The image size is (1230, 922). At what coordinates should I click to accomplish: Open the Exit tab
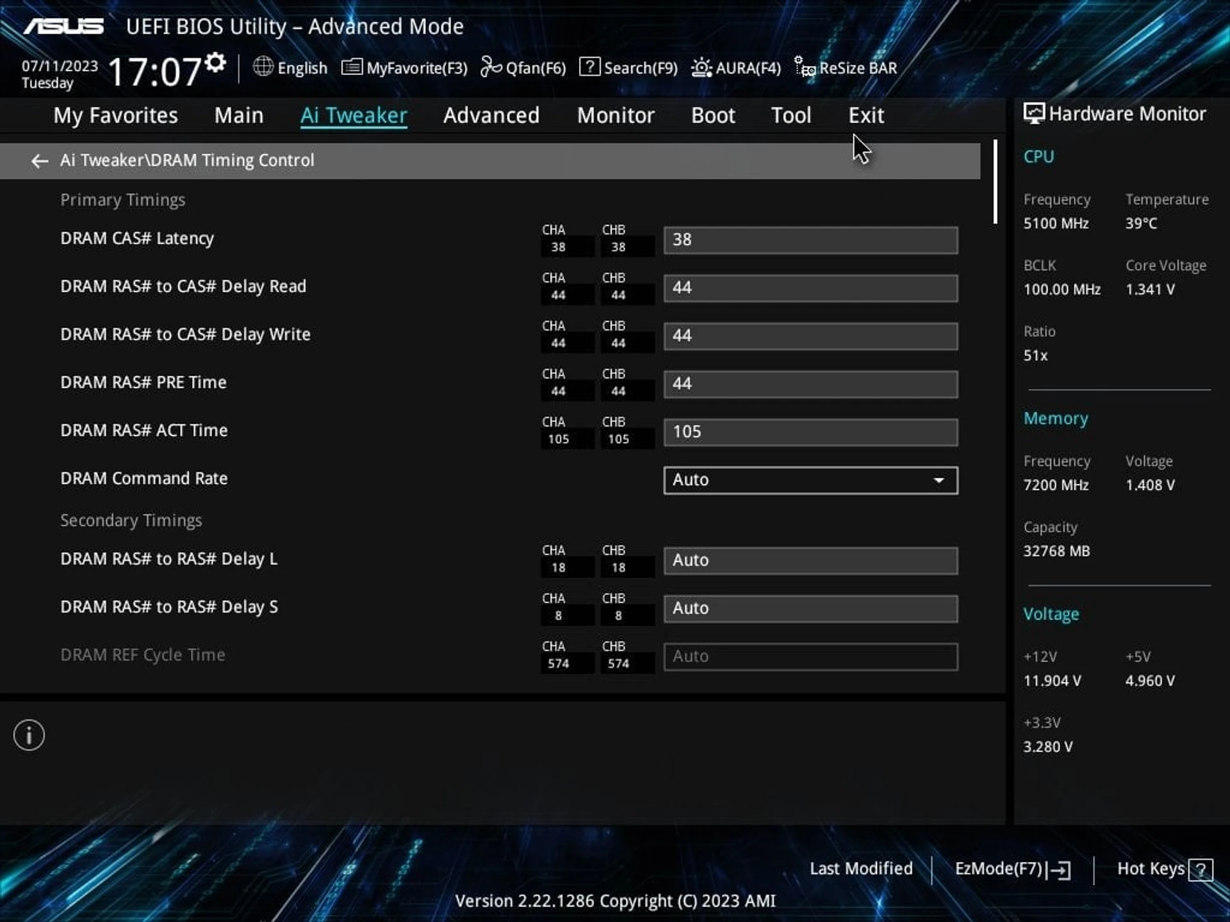[866, 115]
